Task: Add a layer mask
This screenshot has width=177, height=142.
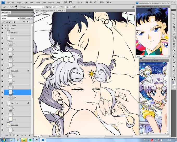Action: click(14, 135)
